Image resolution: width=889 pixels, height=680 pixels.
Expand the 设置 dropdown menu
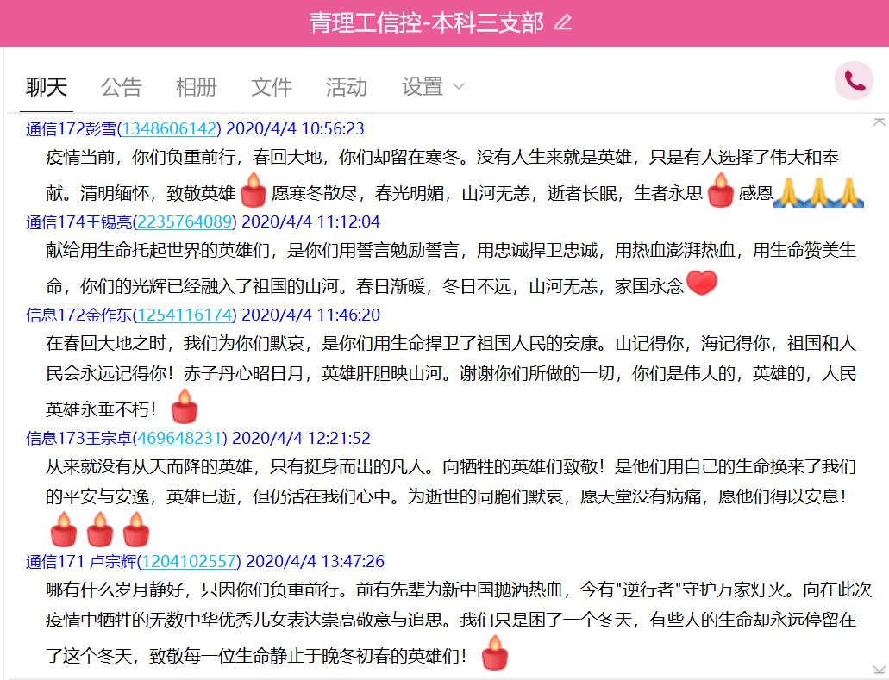(x=433, y=86)
